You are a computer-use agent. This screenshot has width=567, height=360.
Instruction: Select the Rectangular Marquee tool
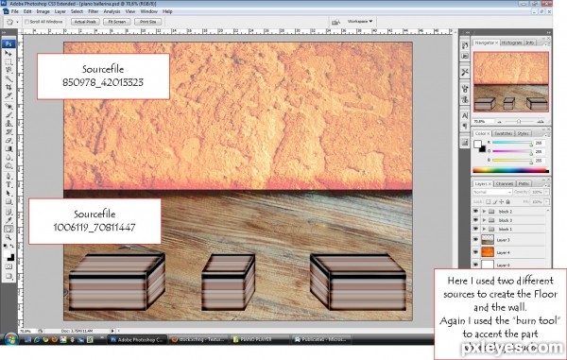[x=9, y=61]
